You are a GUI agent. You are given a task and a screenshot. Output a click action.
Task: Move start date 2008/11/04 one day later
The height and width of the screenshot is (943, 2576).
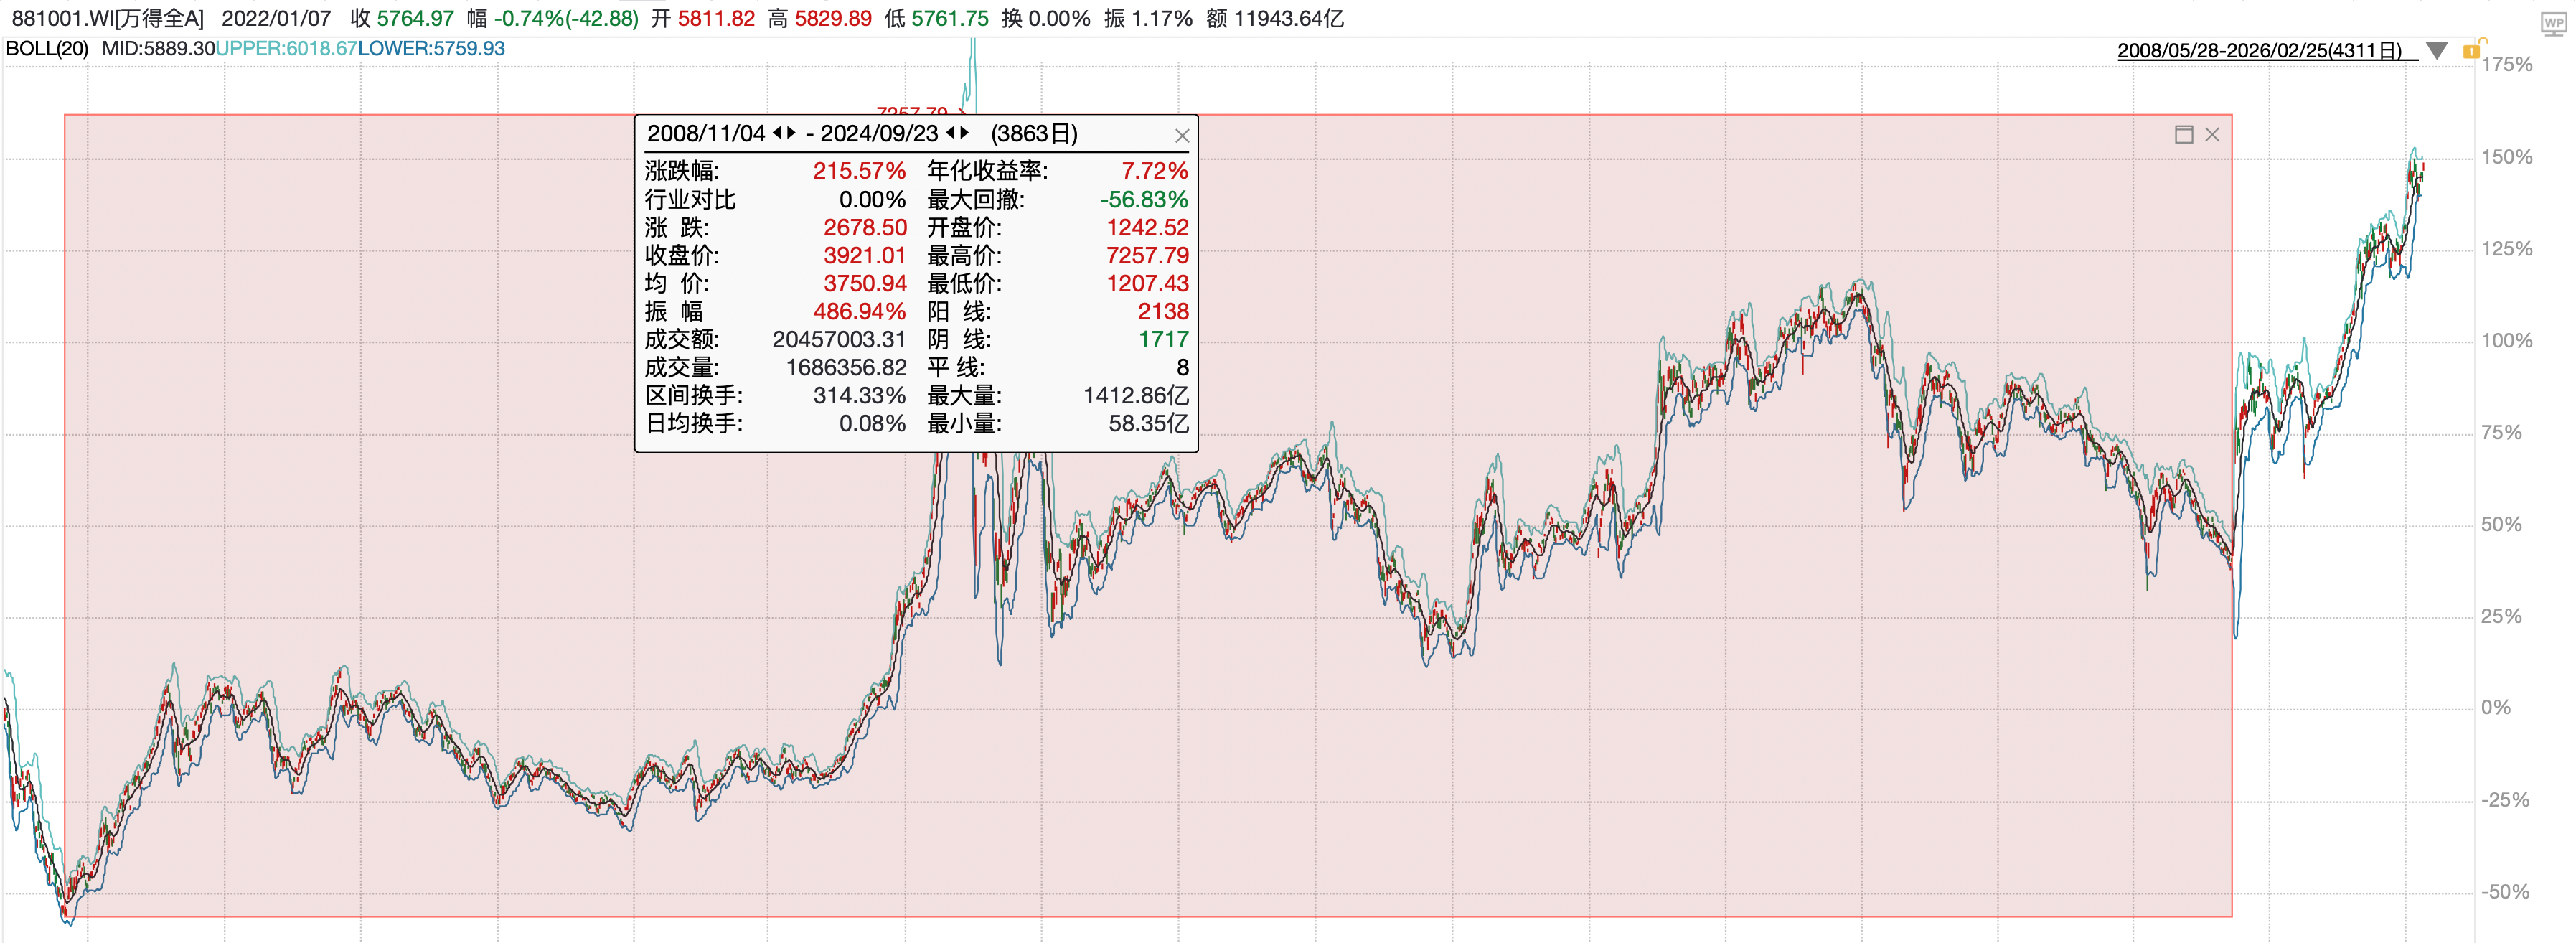click(792, 133)
